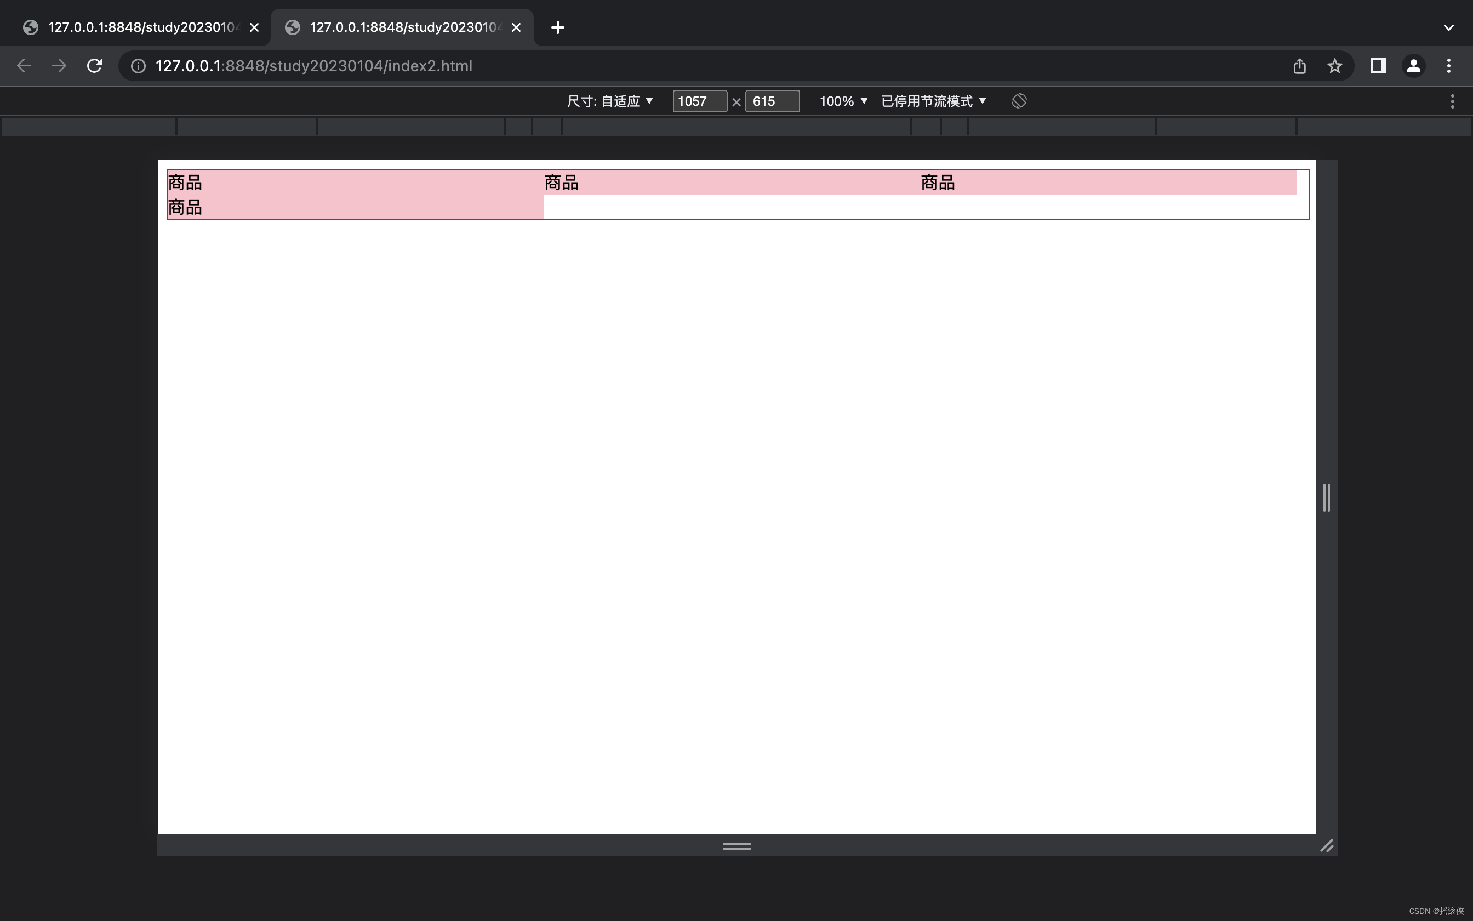This screenshot has width=1473, height=921.
Task: View site information icon in address bar
Action: pos(138,66)
